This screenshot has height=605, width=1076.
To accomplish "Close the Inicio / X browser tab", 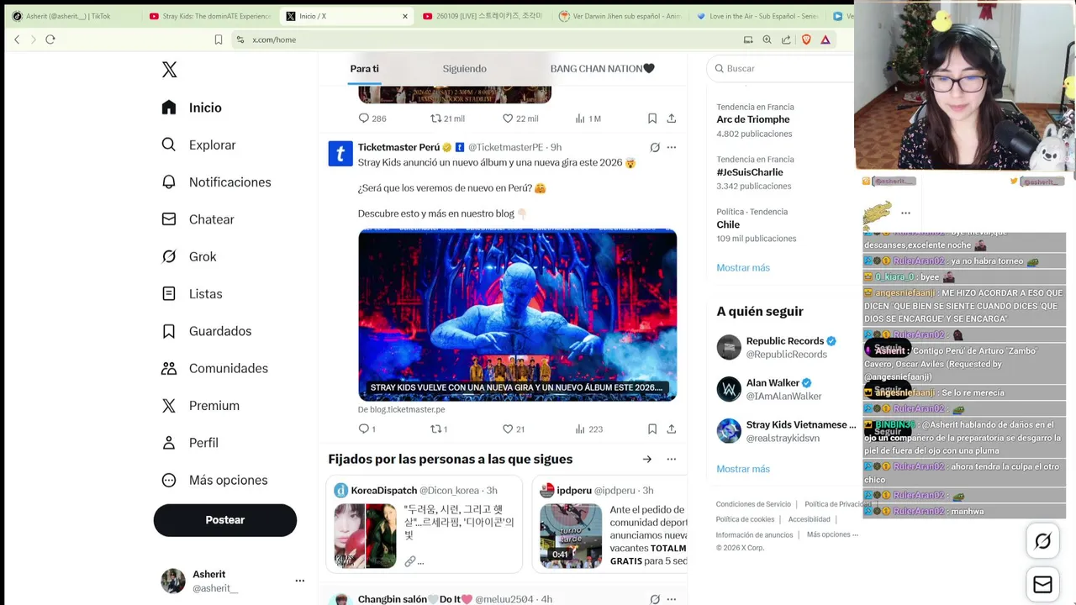I will point(405,16).
